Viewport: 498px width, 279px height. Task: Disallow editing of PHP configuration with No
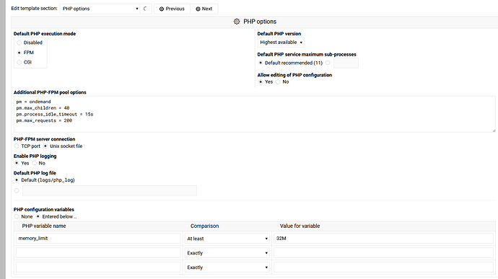278,81
